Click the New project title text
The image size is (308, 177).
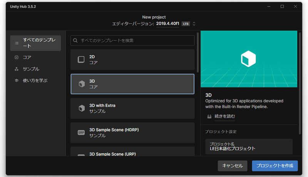pyautogui.click(x=154, y=17)
